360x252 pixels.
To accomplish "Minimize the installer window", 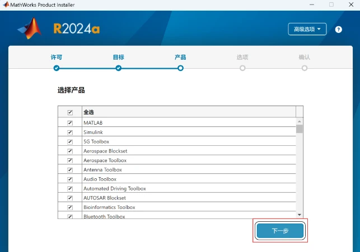I will click(312, 4).
